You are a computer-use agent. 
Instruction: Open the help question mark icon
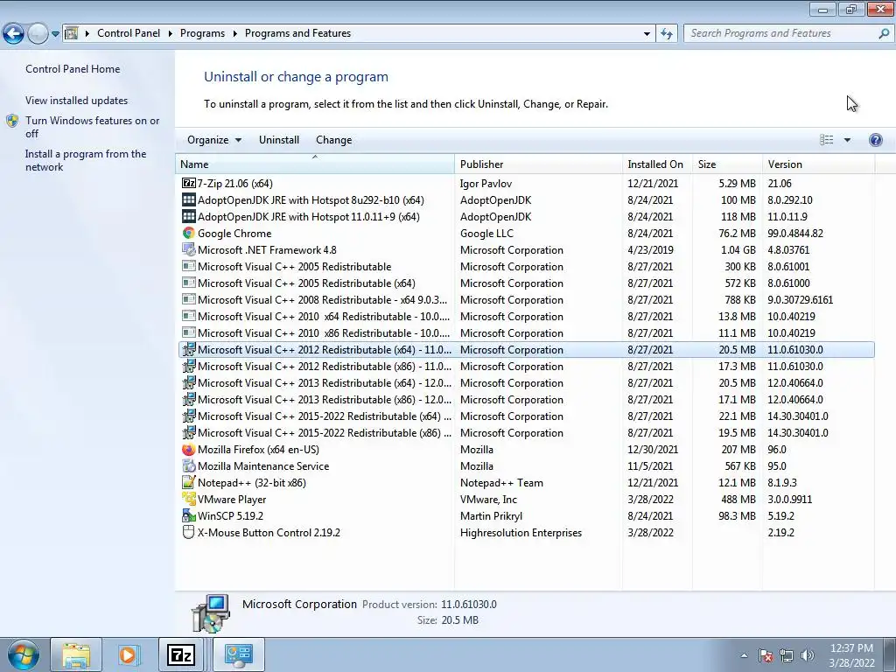coord(875,140)
